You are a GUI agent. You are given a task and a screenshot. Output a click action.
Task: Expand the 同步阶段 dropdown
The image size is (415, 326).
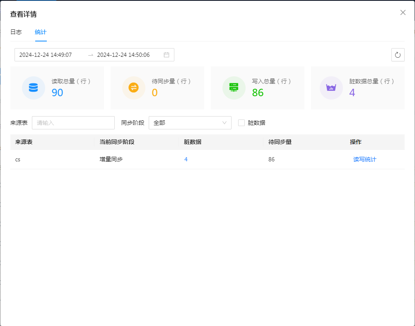click(x=190, y=123)
